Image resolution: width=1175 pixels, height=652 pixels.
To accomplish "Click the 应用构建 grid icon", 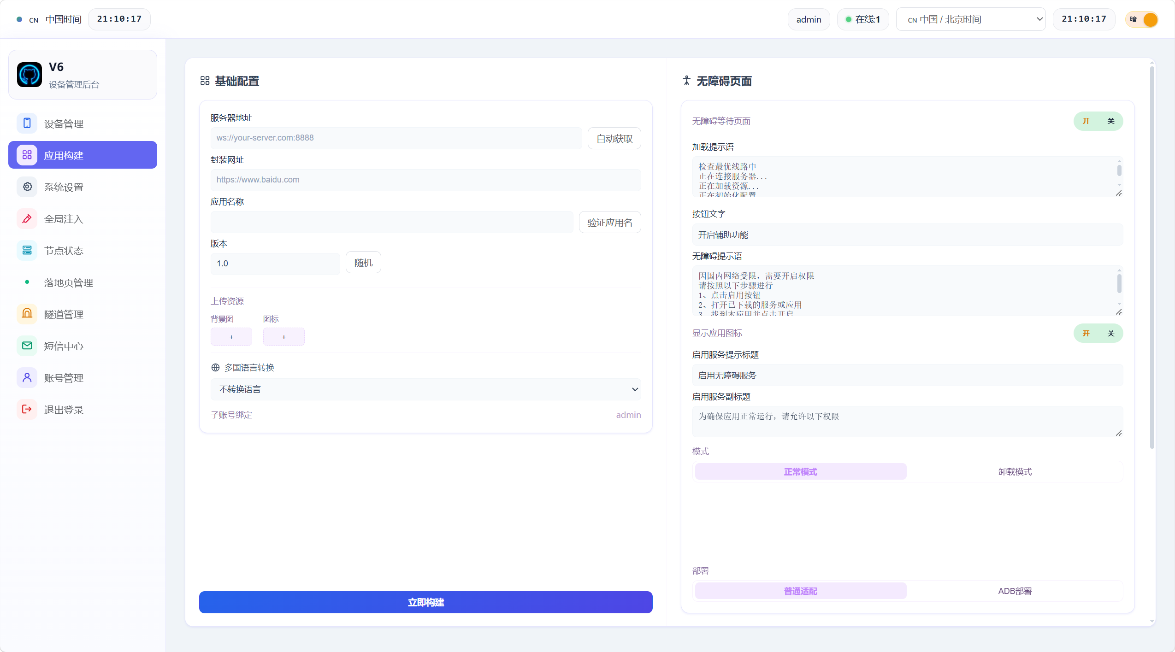I will tap(27, 155).
